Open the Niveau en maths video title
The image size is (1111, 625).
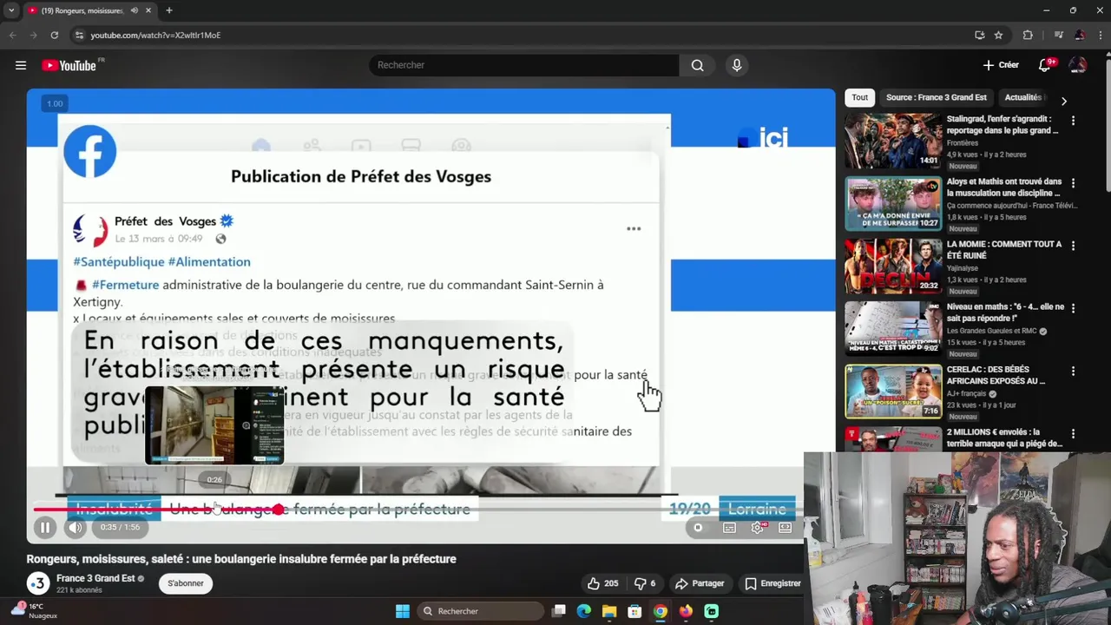click(x=1005, y=312)
